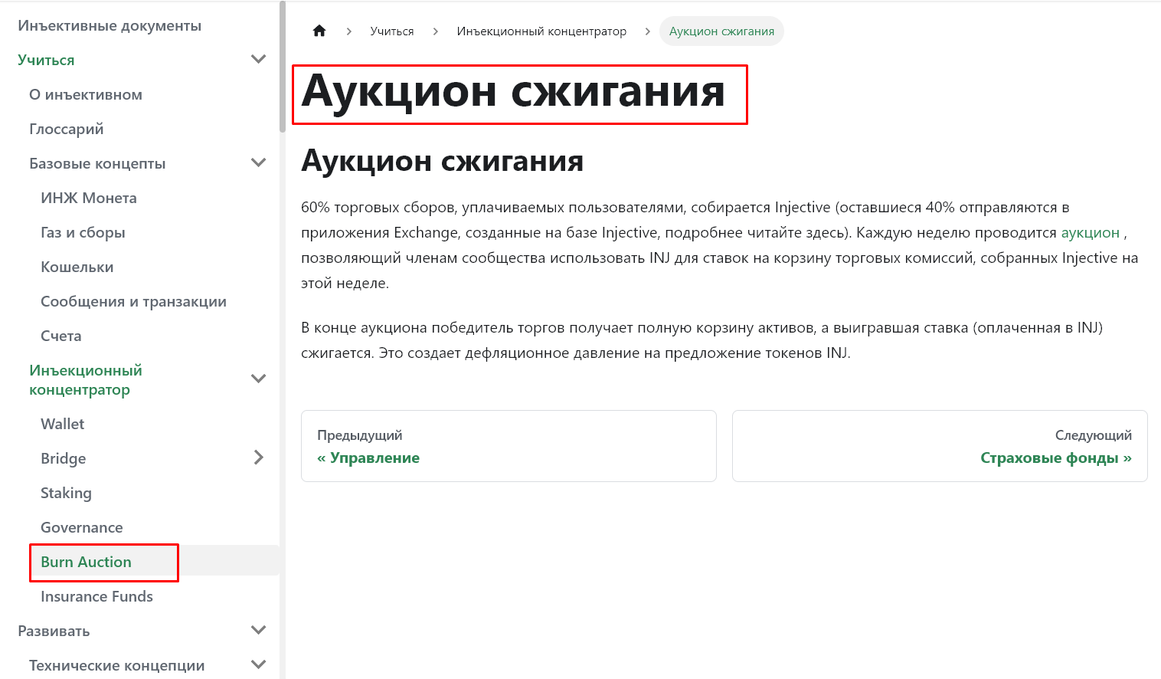The width and height of the screenshot is (1161, 679).
Task: Select 'Инъекционный концентратор' sidebar category
Action: tap(86, 380)
